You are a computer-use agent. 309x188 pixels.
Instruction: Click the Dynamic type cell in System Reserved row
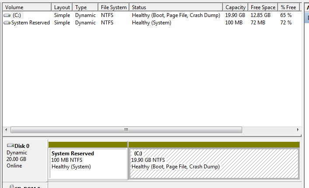85,23
